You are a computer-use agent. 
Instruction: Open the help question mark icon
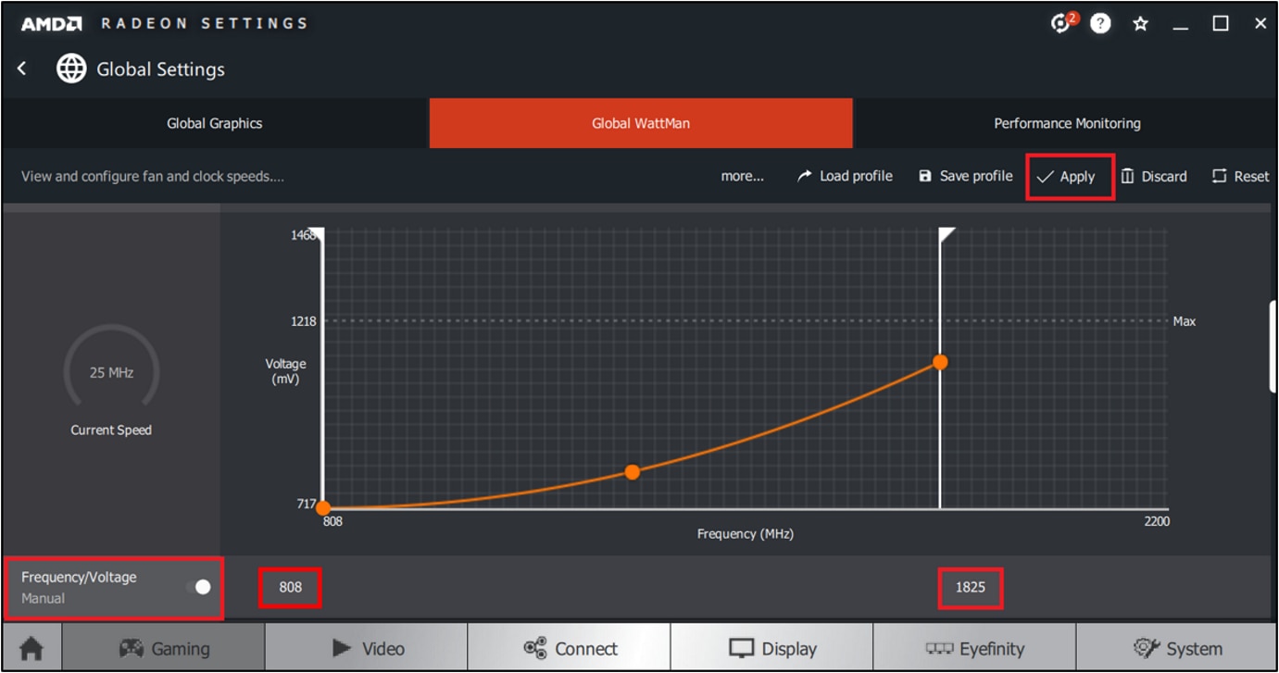(1100, 24)
